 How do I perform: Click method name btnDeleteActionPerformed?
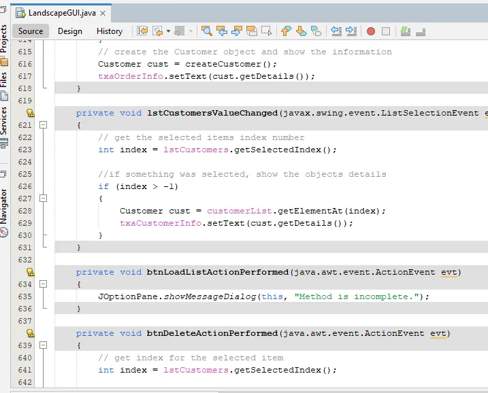pyautogui.click(x=212, y=333)
